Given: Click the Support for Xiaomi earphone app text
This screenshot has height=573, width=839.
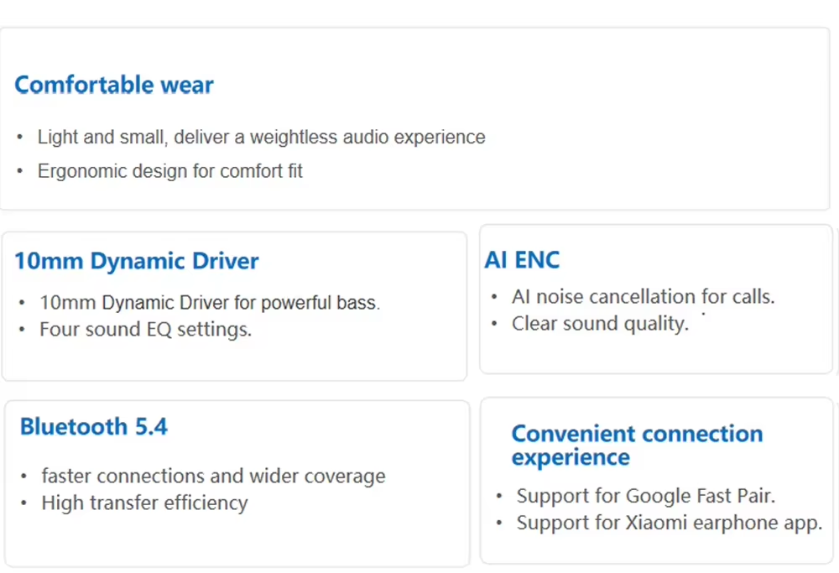Looking at the screenshot, I should [x=669, y=523].
